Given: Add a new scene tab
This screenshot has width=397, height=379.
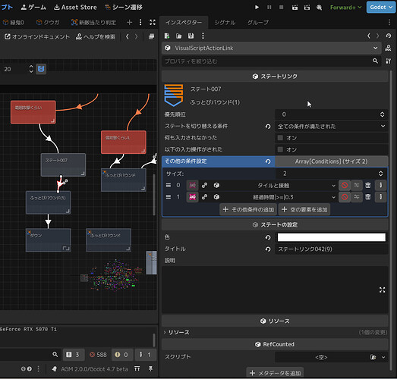Looking at the screenshot, I should coord(129,23).
